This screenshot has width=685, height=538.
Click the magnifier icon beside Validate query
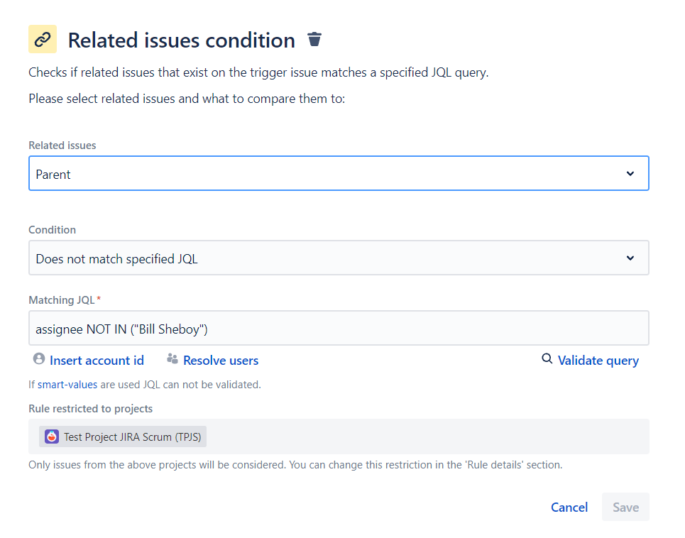click(547, 359)
